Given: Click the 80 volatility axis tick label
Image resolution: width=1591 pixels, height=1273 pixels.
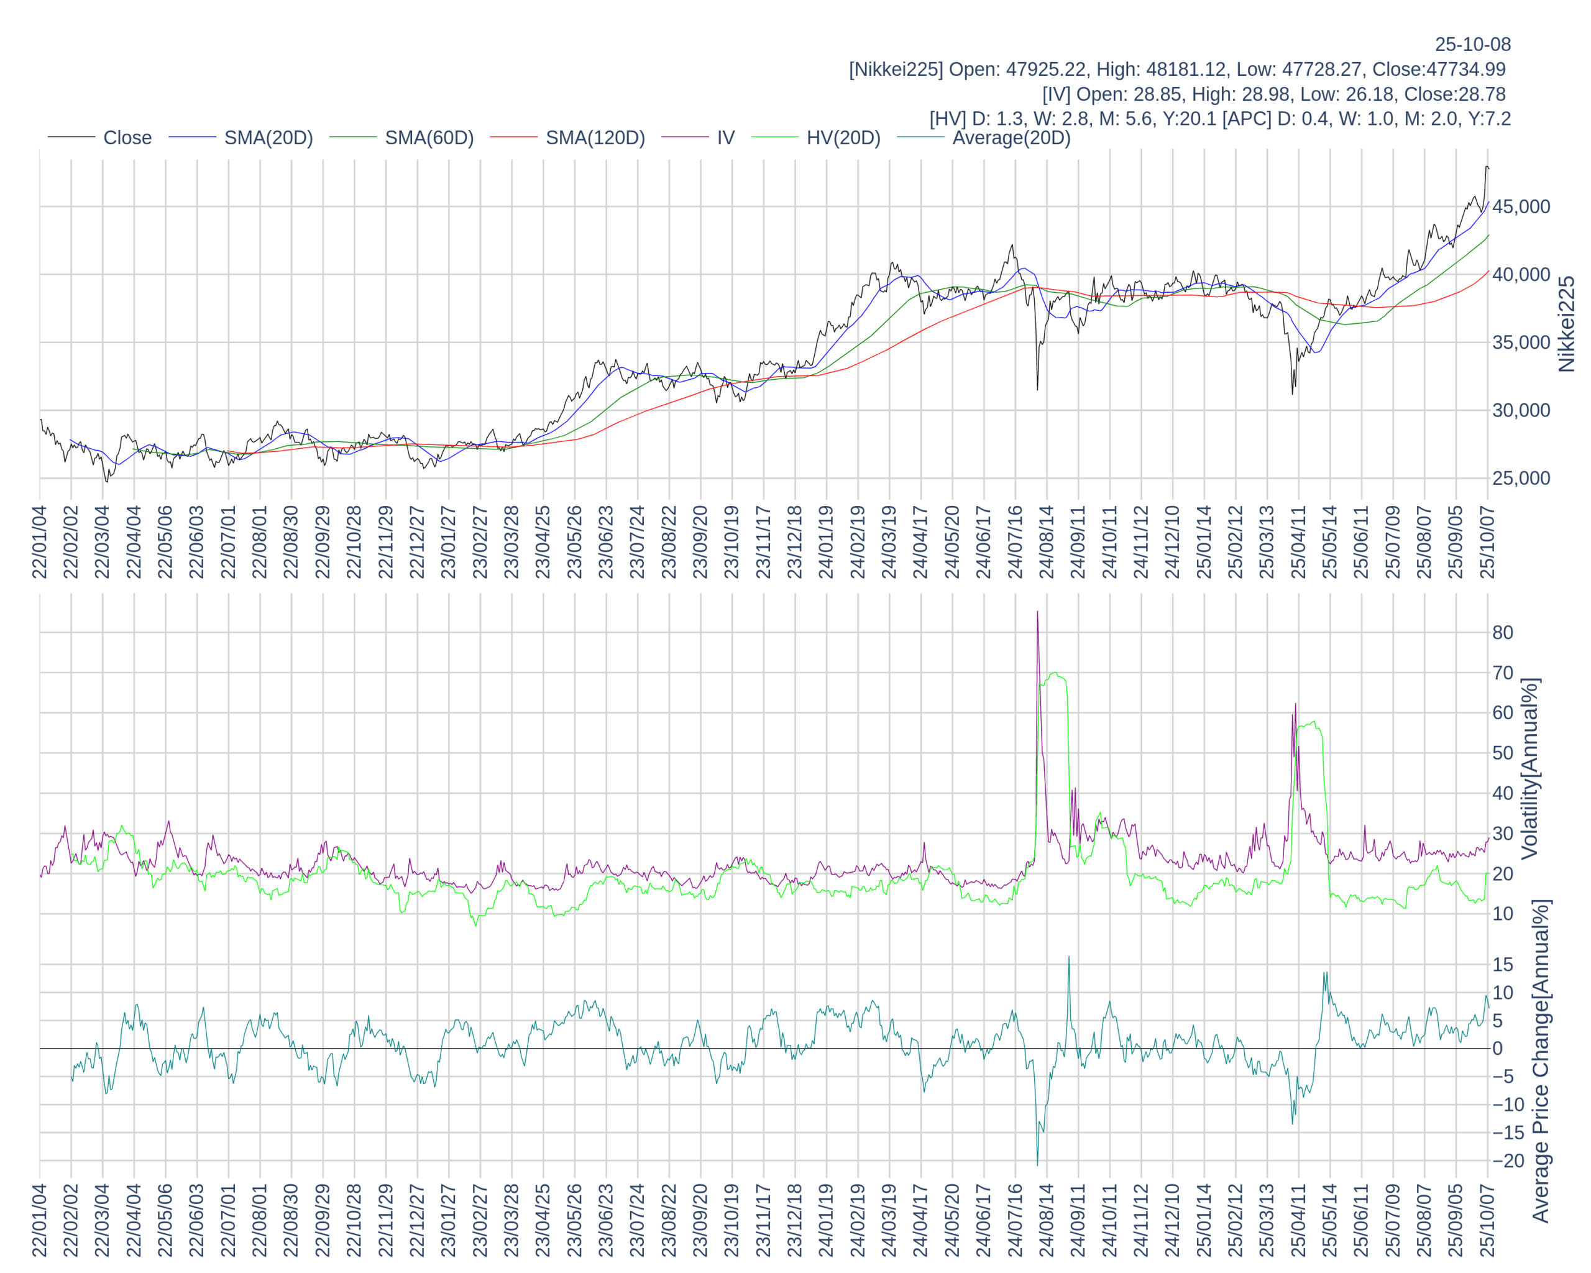Looking at the screenshot, I should [1503, 632].
